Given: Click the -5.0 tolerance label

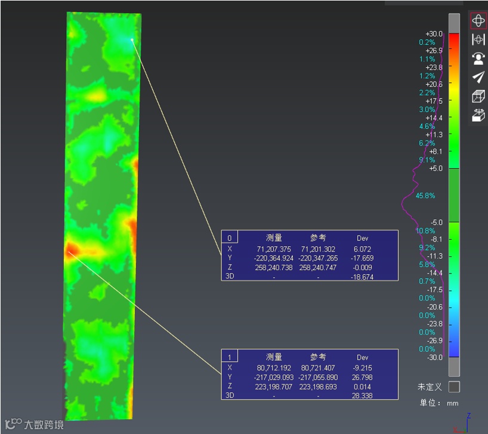Looking at the screenshot, I should pyautogui.click(x=437, y=222).
